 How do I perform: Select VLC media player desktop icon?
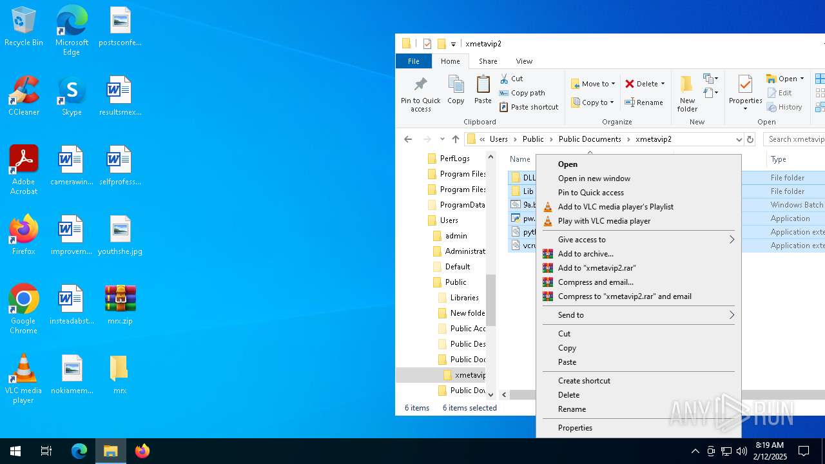(x=24, y=379)
